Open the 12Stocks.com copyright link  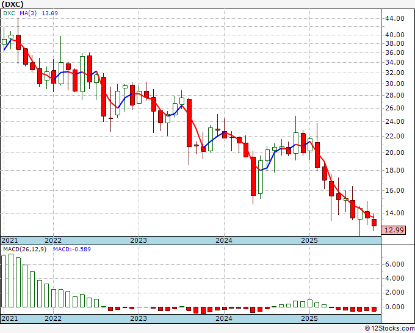point(389,329)
